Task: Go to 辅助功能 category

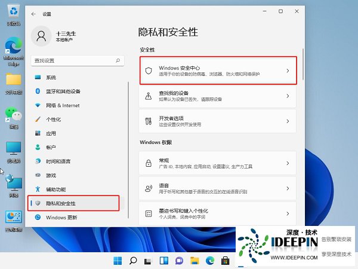Action: (x=78, y=189)
